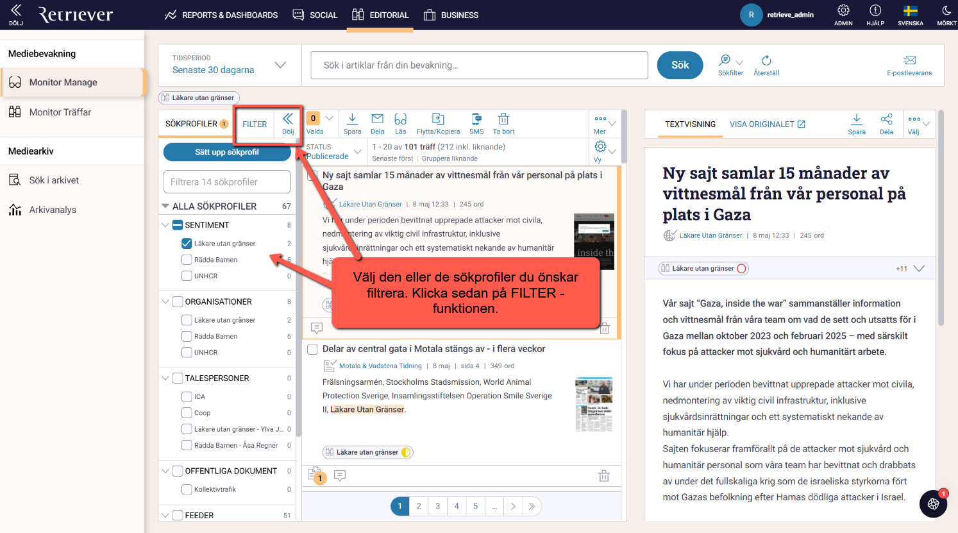Image resolution: width=958 pixels, height=533 pixels.
Task: Click the SMS icon
Action: 476,123
